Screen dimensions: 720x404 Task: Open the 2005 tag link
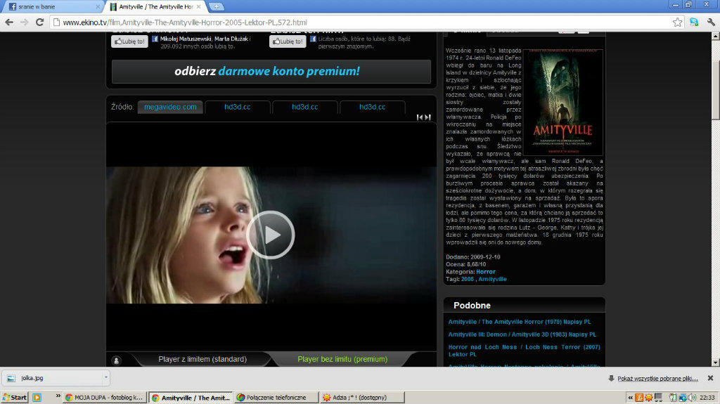click(x=468, y=279)
